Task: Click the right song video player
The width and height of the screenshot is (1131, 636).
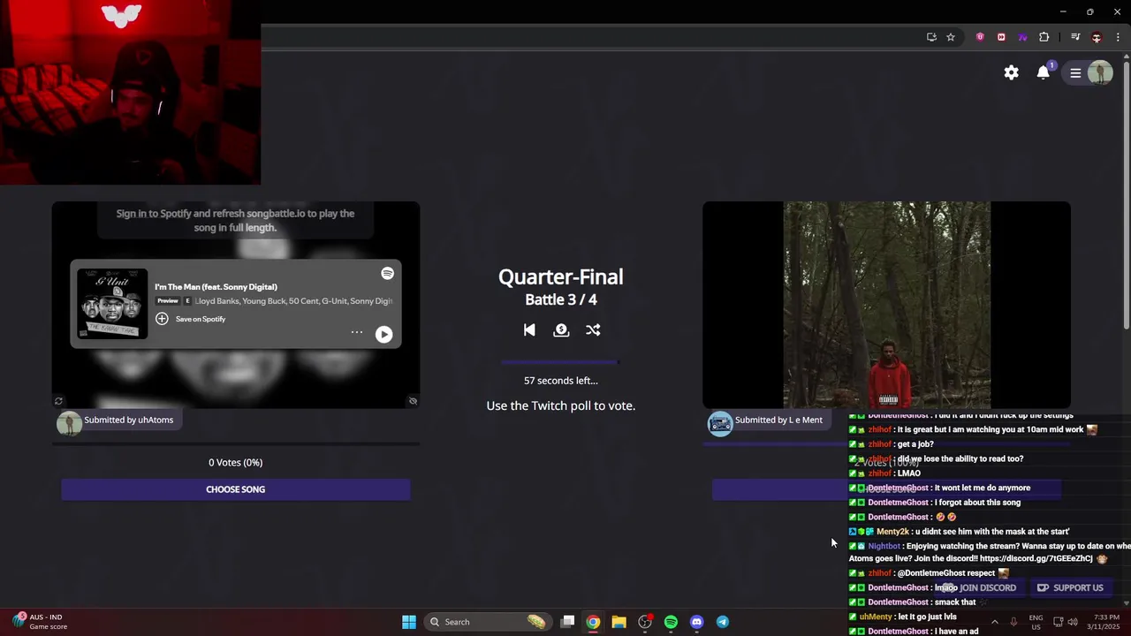Action: click(886, 305)
